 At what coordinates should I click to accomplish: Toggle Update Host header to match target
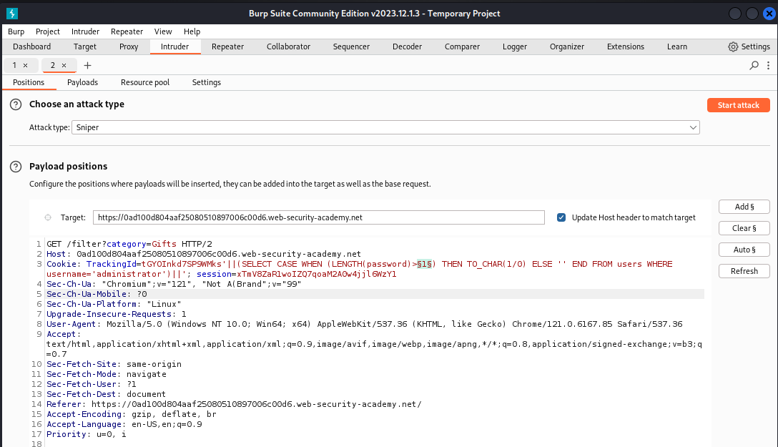coord(561,217)
